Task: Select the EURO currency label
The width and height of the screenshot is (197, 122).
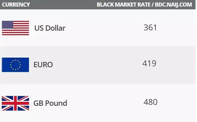Action: (x=43, y=65)
